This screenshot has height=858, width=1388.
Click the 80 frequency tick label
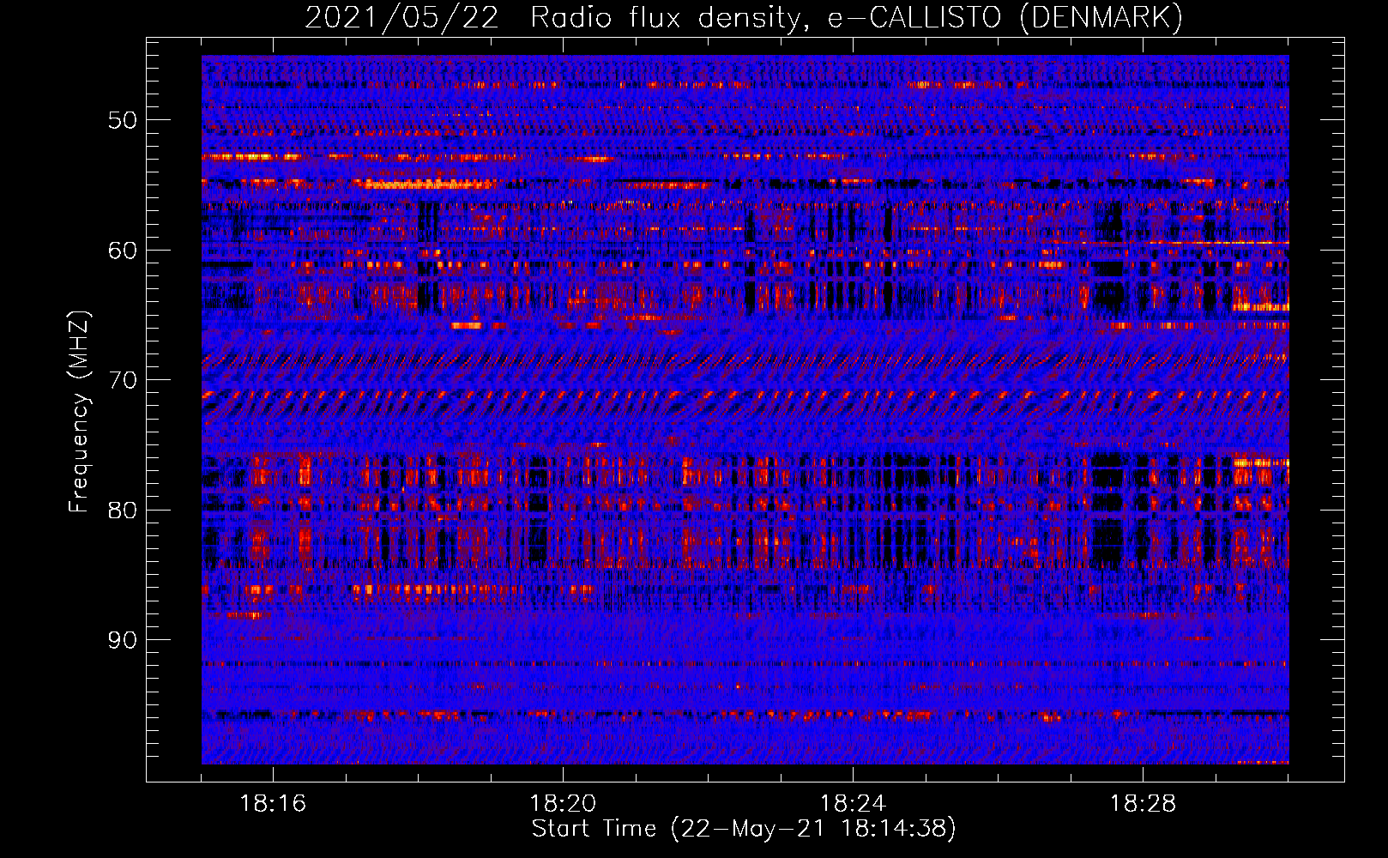coord(122,511)
